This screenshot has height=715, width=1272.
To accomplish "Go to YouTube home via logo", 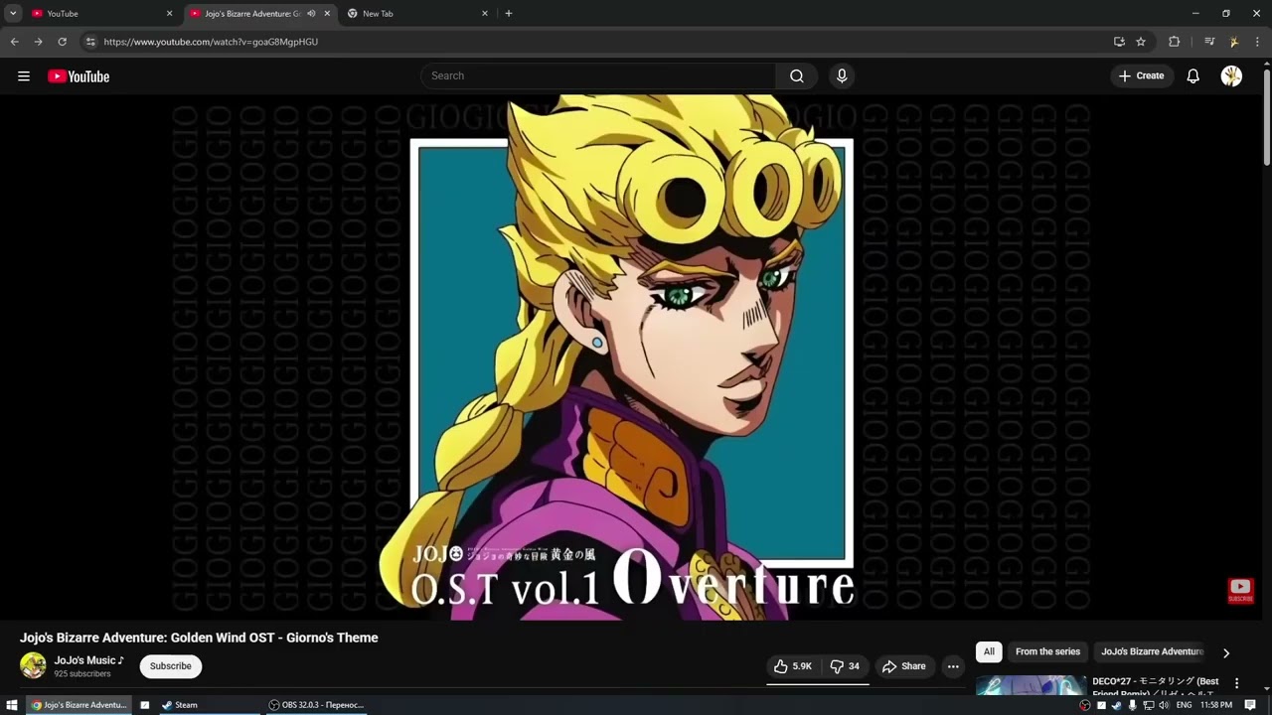I will coord(79,76).
